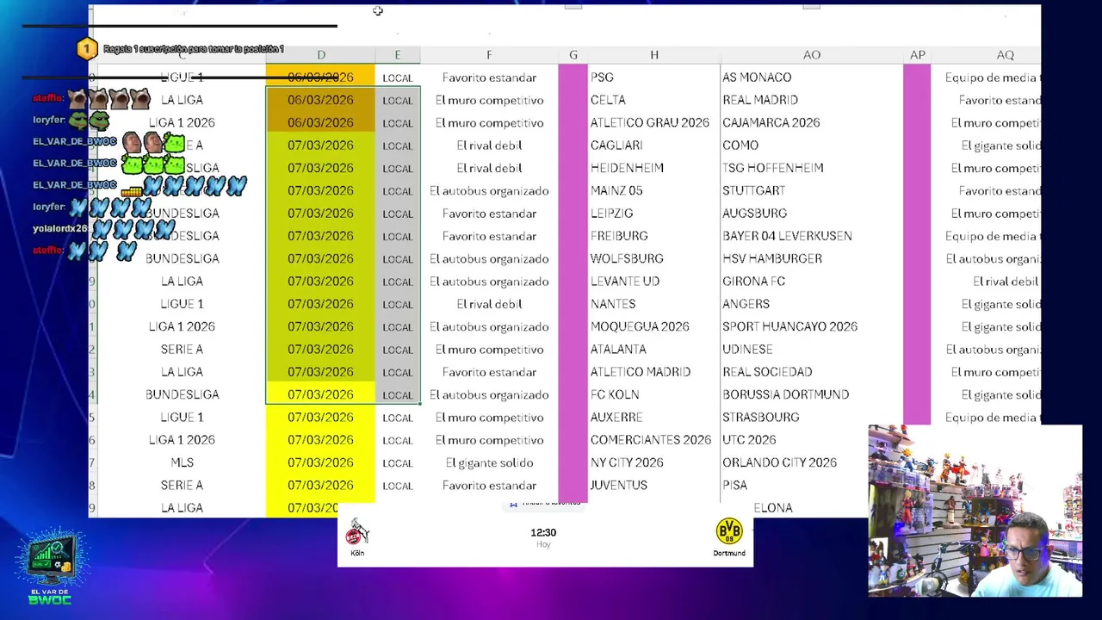The width and height of the screenshot is (1102, 620).
Task: Click the HEIDENHEIM cell
Action: coord(654,168)
